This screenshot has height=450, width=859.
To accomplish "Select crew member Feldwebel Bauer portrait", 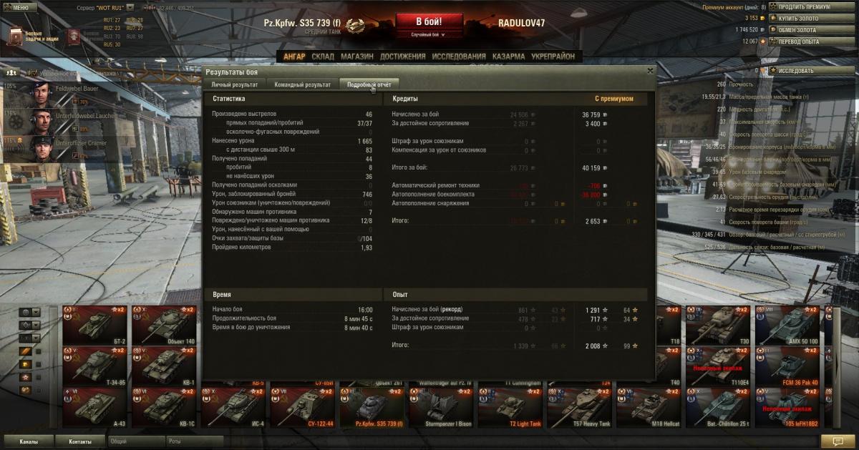I will coord(42,92).
